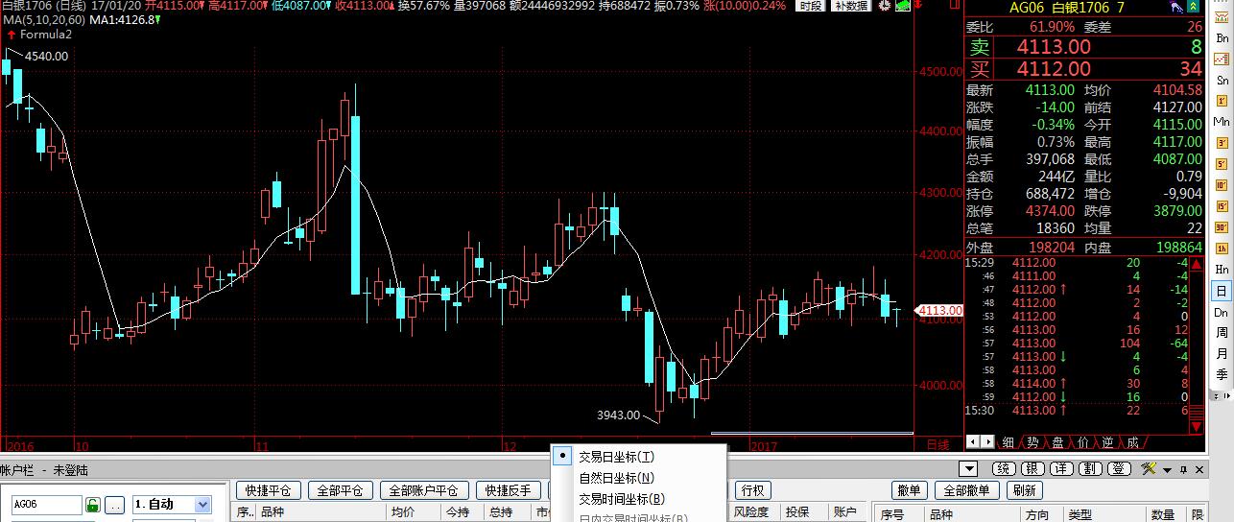Click the 刷新 button
This screenshot has width=1234, height=522.
coord(1025,490)
